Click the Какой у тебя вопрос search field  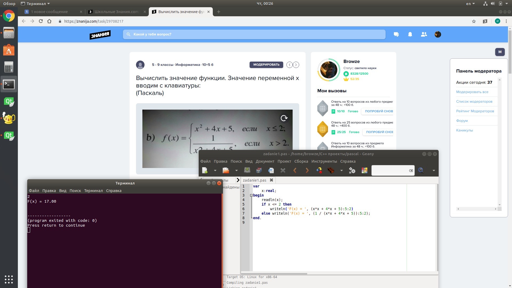[254, 34]
